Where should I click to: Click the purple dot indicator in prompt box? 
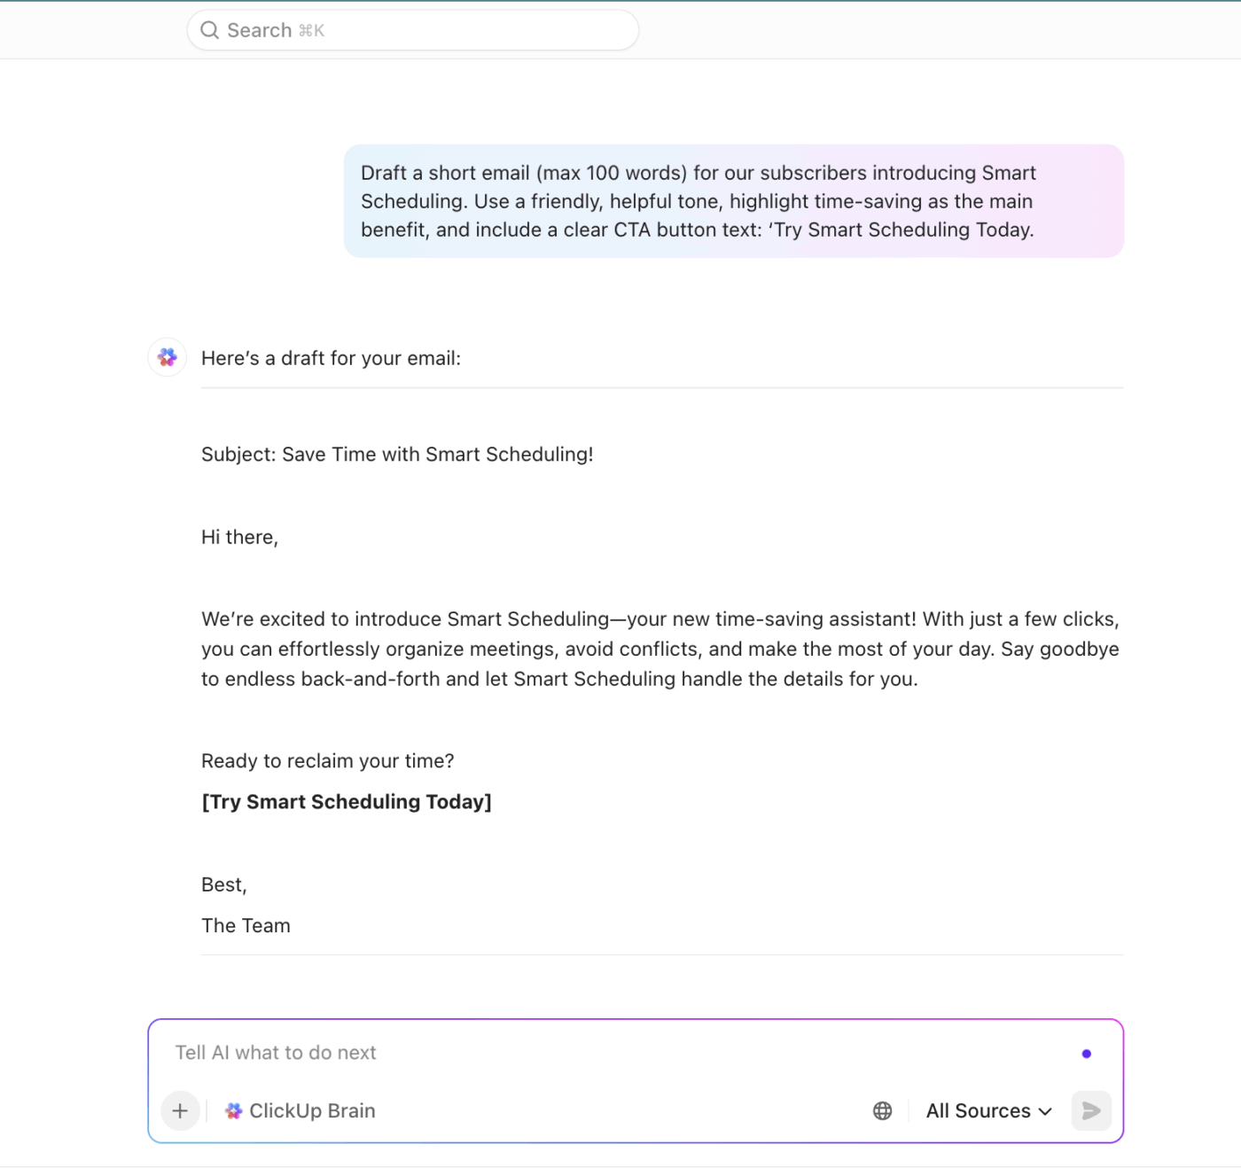(x=1086, y=1054)
